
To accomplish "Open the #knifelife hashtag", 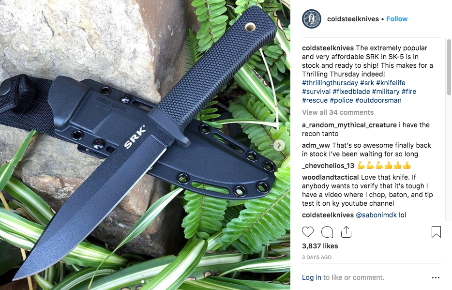I will coord(391,83).
